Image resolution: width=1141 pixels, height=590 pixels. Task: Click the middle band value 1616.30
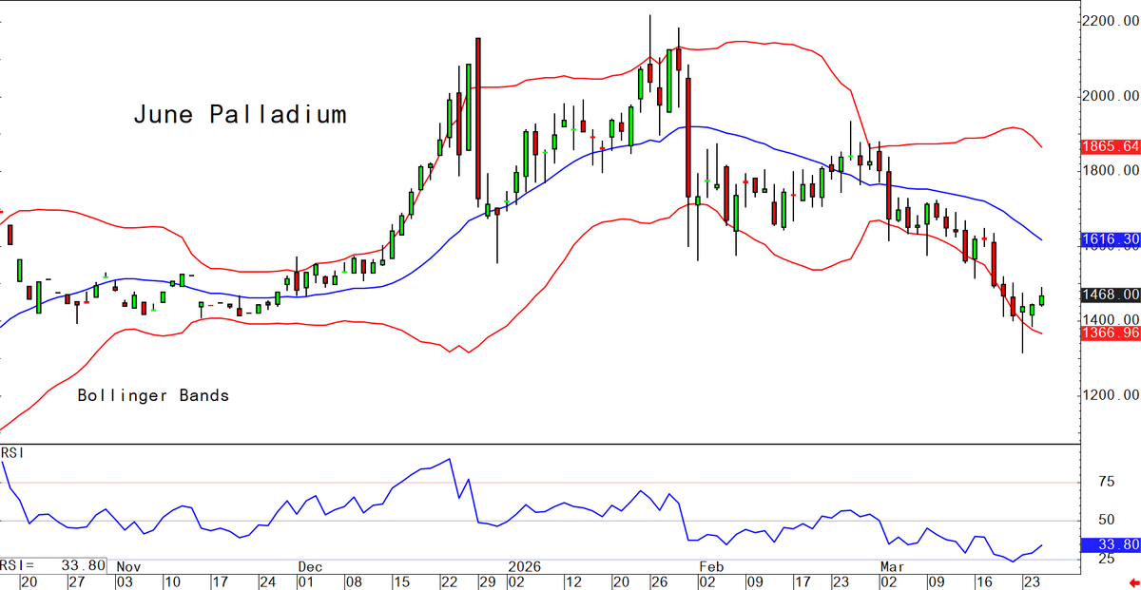[1111, 240]
